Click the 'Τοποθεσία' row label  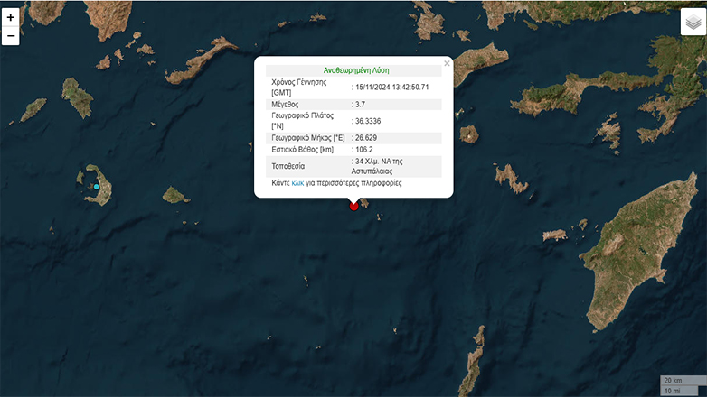coord(290,166)
